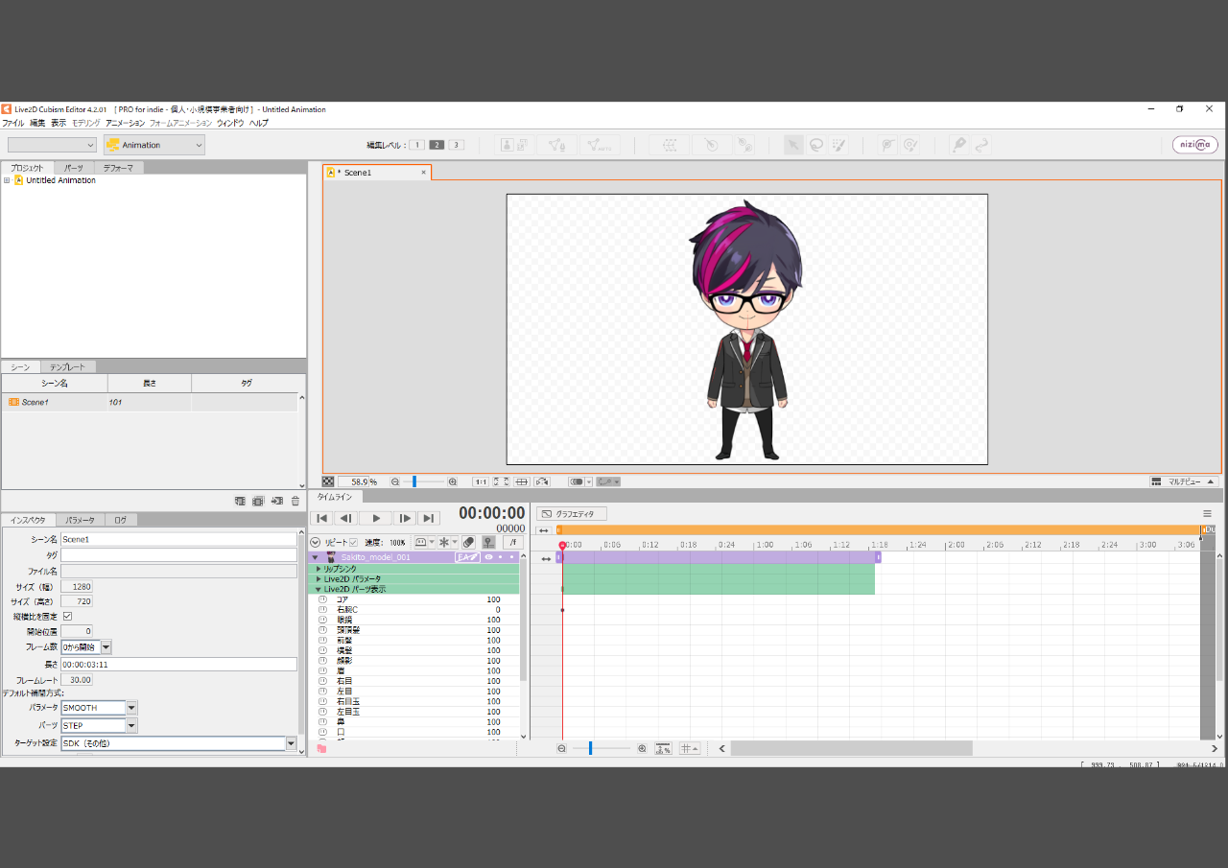The height and width of the screenshot is (868, 1228).
Task: Open the timeline hamburger menu
Action: (1207, 514)
